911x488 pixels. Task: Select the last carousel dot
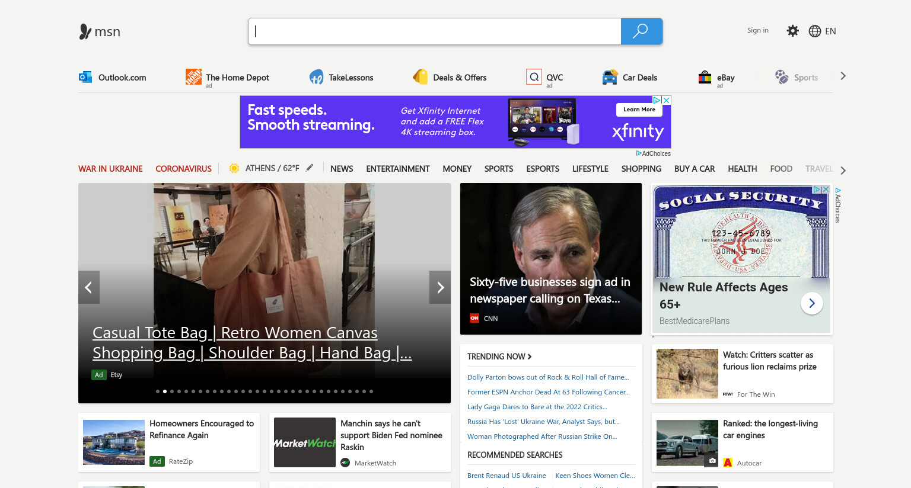[x=371, y=391]
